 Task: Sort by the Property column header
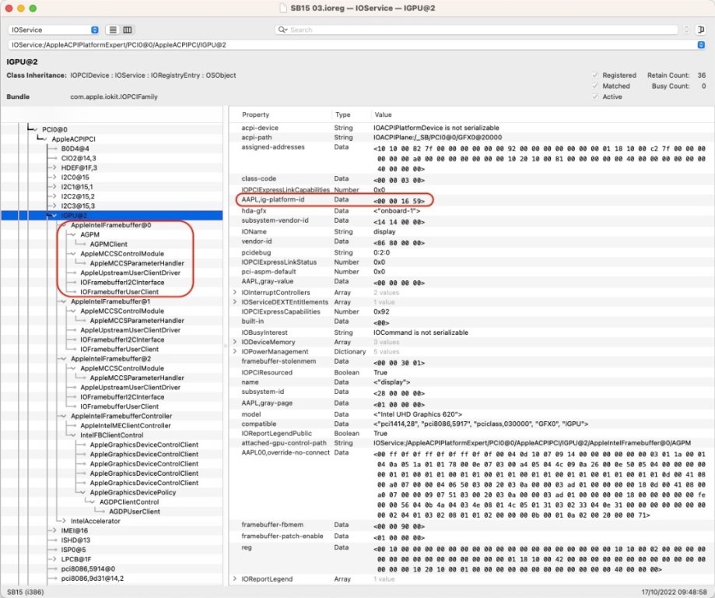pos(255,115)
